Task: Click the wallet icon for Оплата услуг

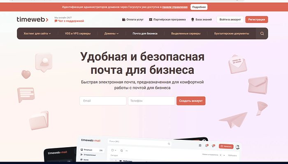Action: (123, 19)
